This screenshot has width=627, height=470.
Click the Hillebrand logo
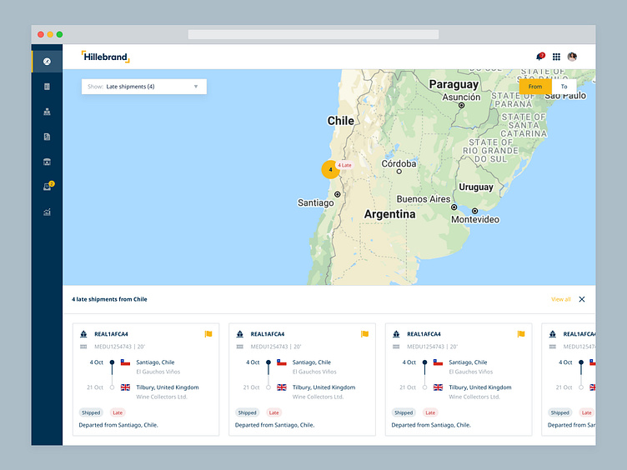[x=106, y=57]
